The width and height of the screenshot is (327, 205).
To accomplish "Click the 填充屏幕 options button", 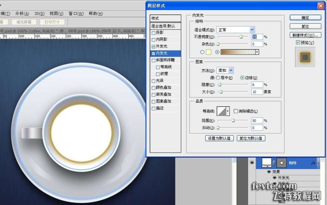I will click(24, 22).
